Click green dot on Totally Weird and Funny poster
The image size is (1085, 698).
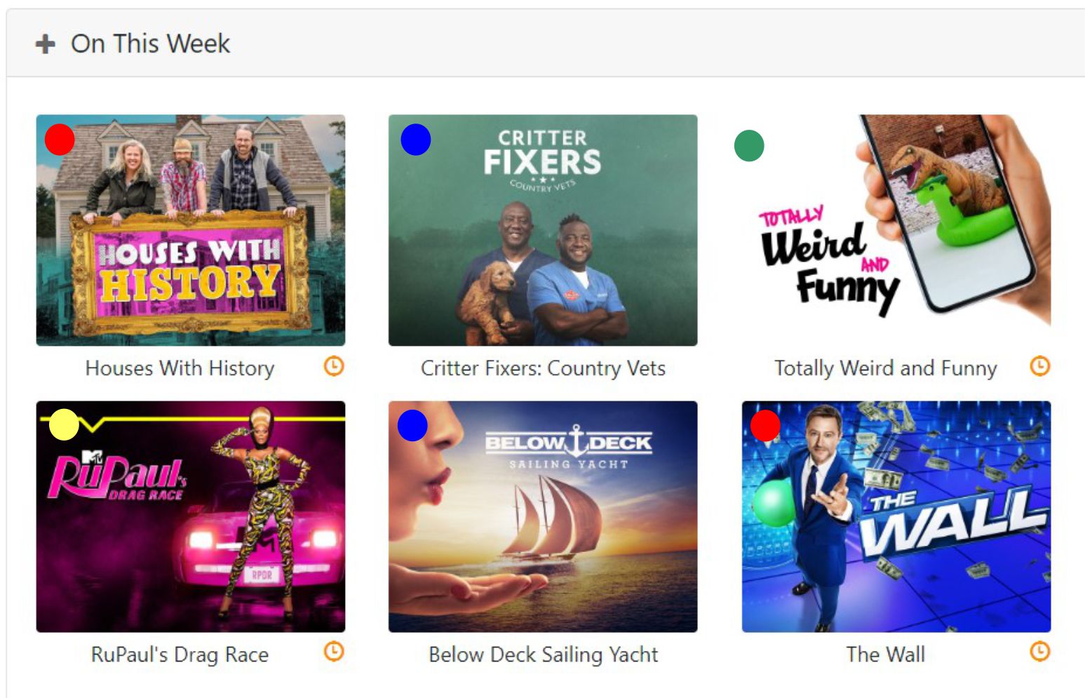coord(749,146)
